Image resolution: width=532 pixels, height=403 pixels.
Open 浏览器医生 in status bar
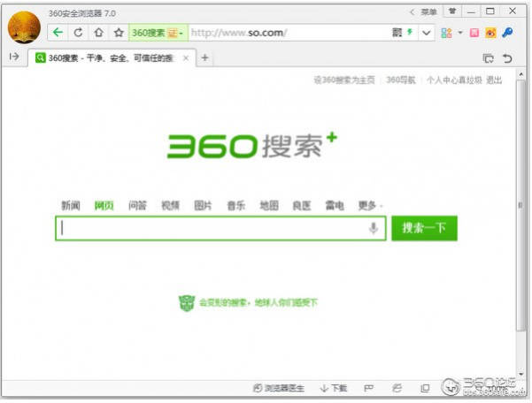pyautogui.click(x=279, y=388)
